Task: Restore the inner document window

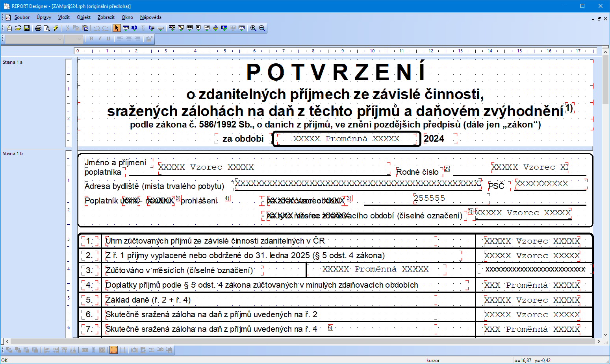Action: 599,18
